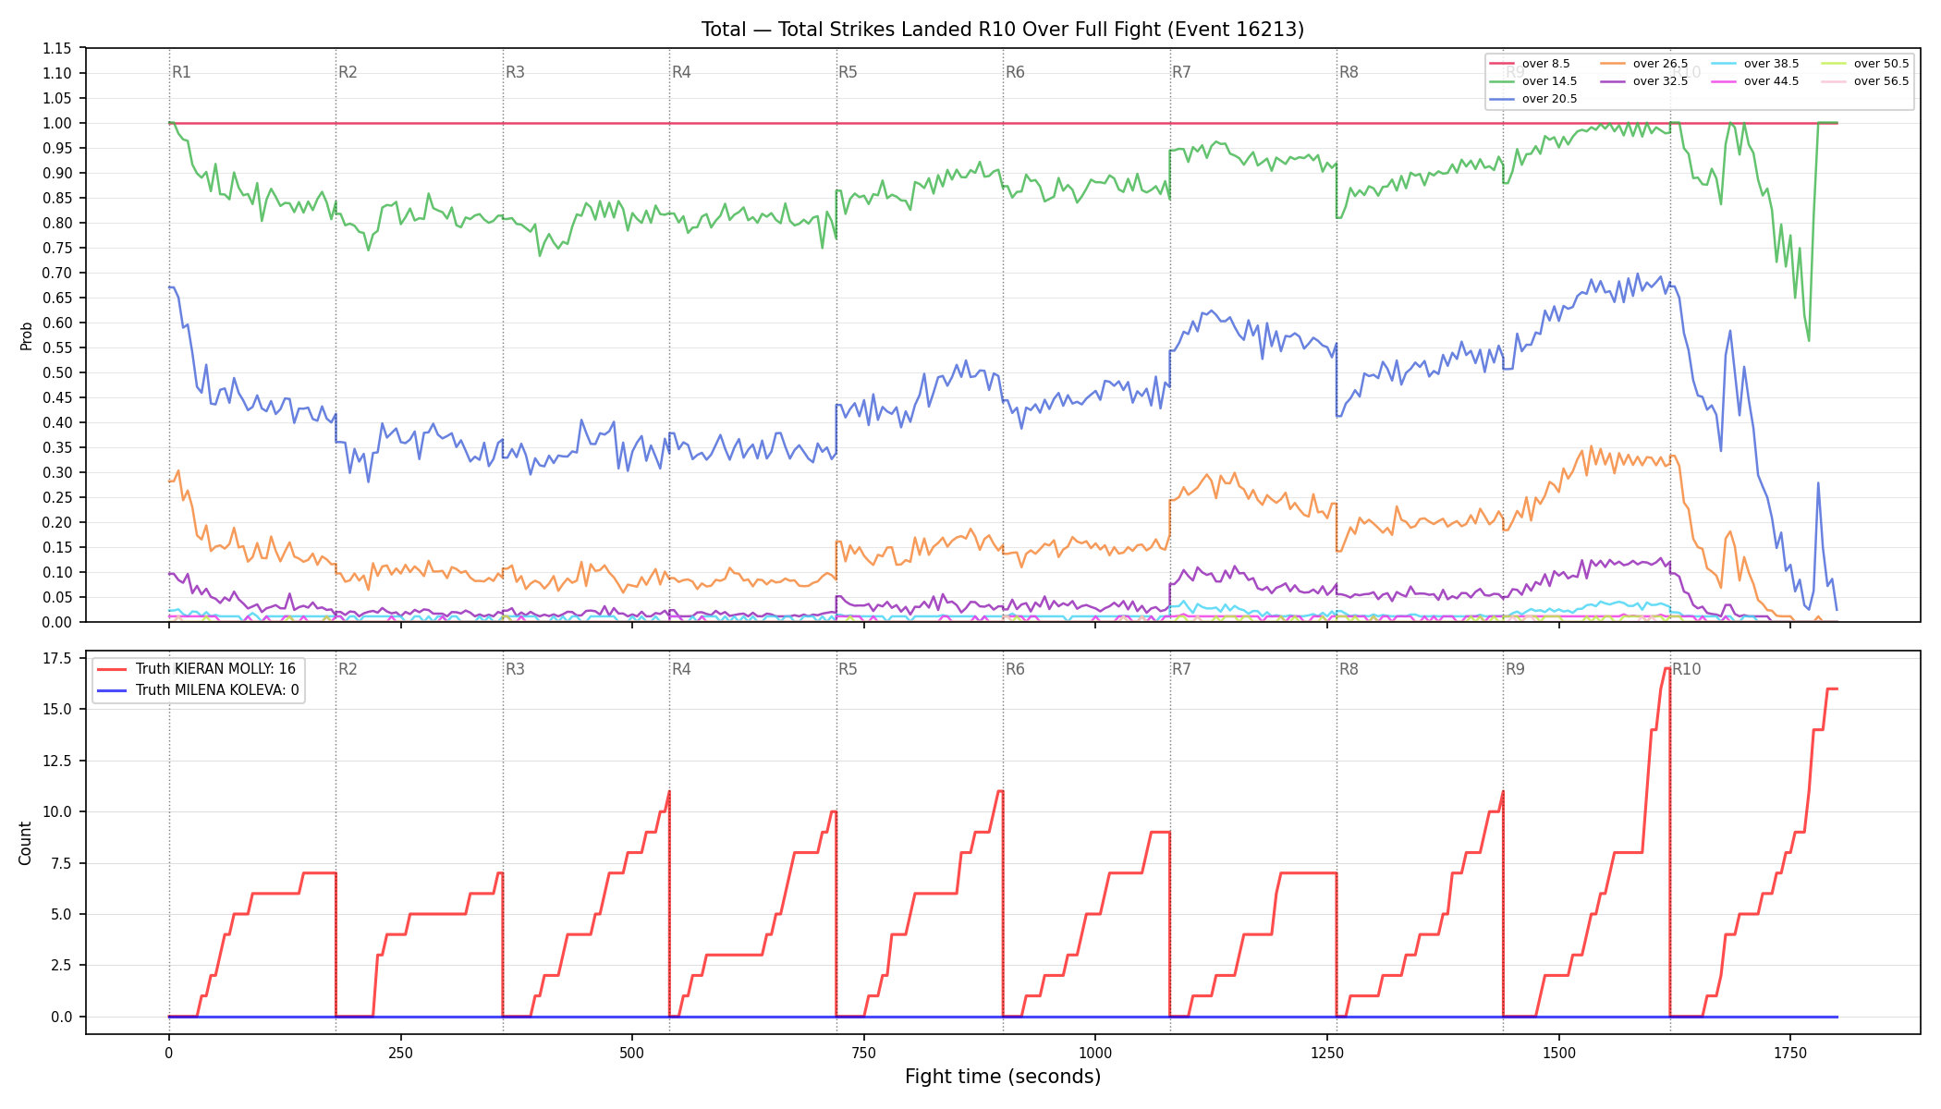Click the 12.5 tick on the Count axis
This screenshot has height=1109, width=1941.
tap(57, 761)
